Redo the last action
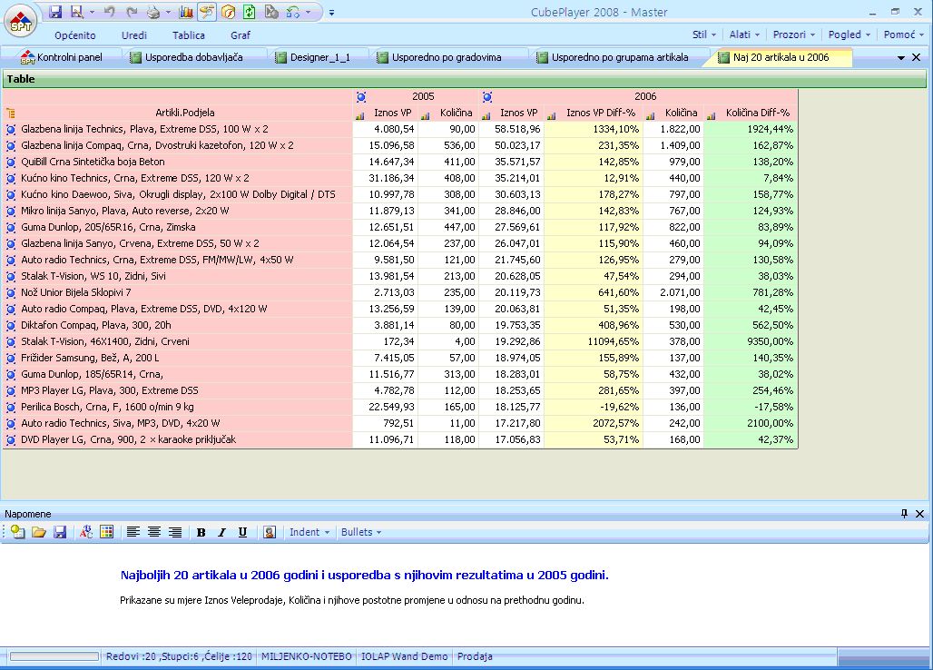This screenshot has height=670, width=933. coord(132,12)
